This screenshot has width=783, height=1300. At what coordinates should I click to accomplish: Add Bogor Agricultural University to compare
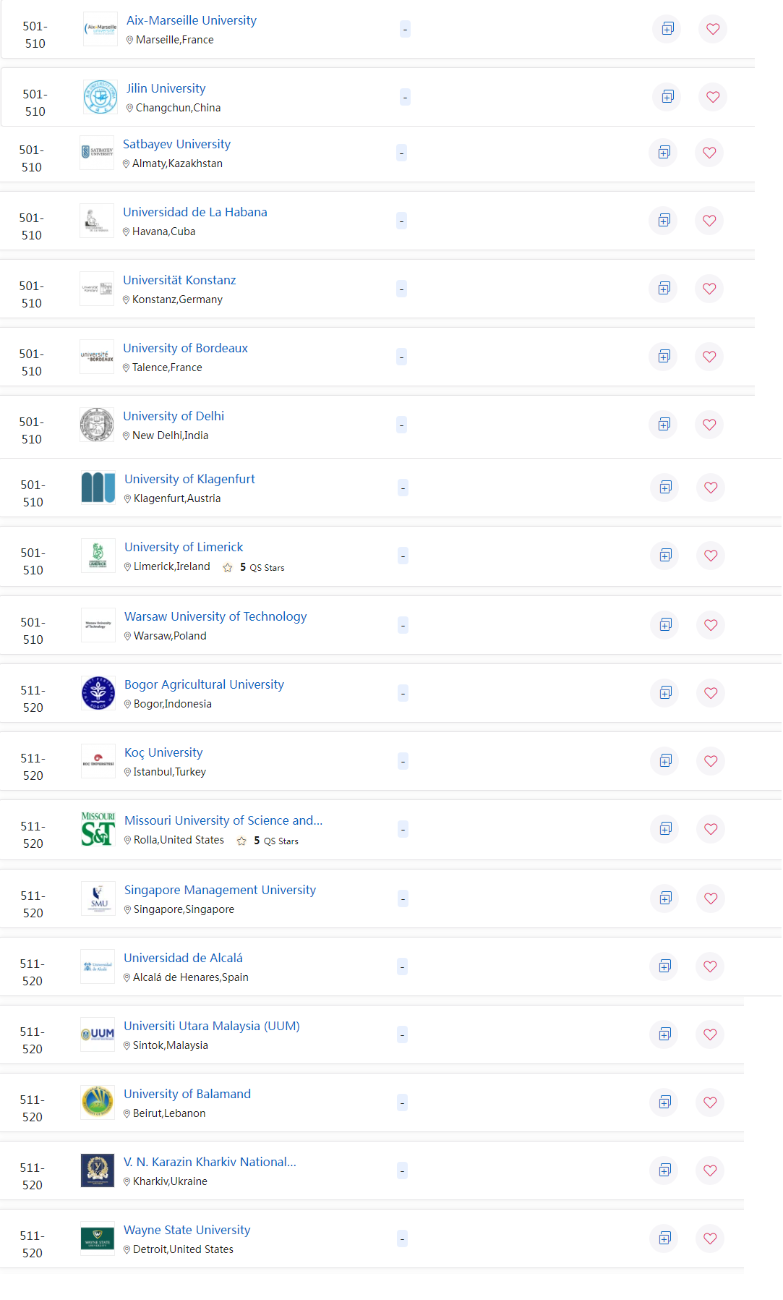coord(665,693)
